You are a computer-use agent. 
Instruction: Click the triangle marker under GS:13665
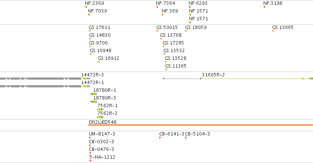point(273,31)
